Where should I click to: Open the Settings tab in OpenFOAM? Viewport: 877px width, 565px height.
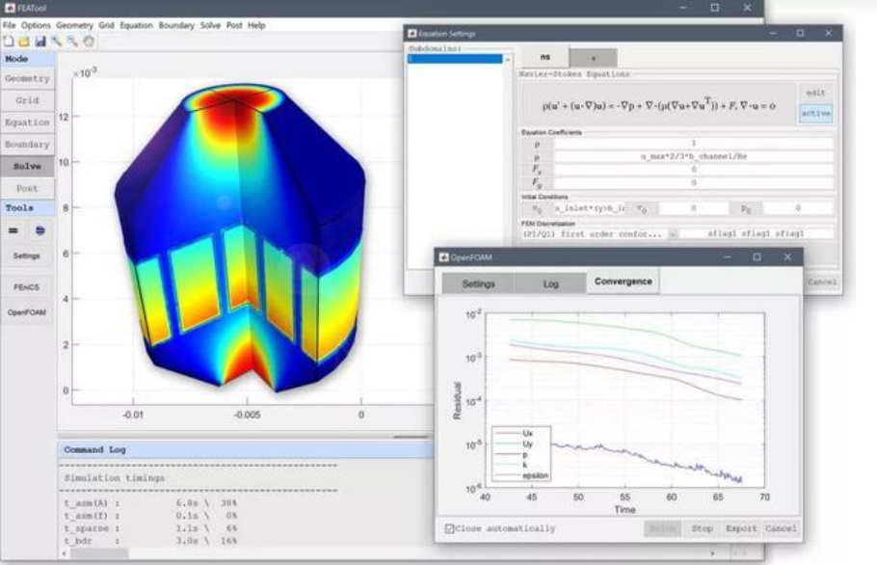tap(478, 283)
